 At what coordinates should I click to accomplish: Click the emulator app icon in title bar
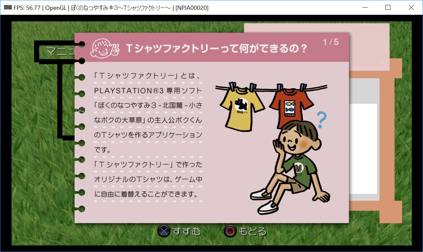(x=7, y=8)
